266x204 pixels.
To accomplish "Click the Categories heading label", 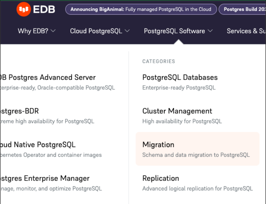I will [x=159, y=62].
